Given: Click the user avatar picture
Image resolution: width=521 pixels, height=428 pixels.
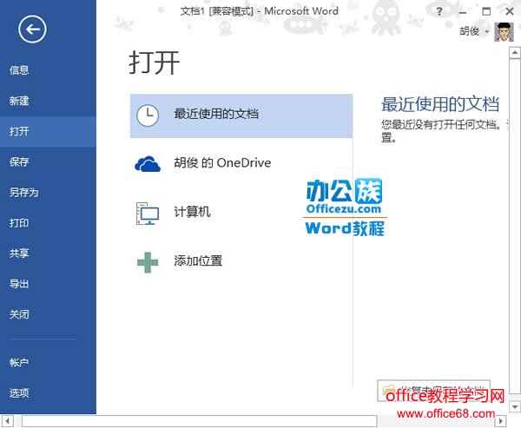Looking at the screenshot, I should pyautogui.click(x=504, y=32).
